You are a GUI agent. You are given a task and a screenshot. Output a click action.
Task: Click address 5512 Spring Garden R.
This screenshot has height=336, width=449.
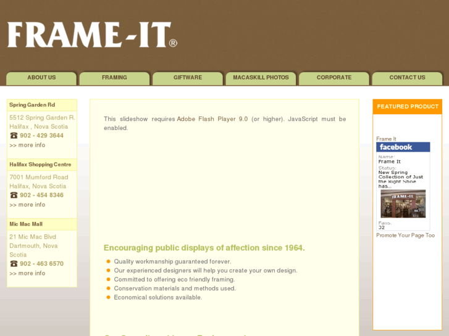coord(42,118)
